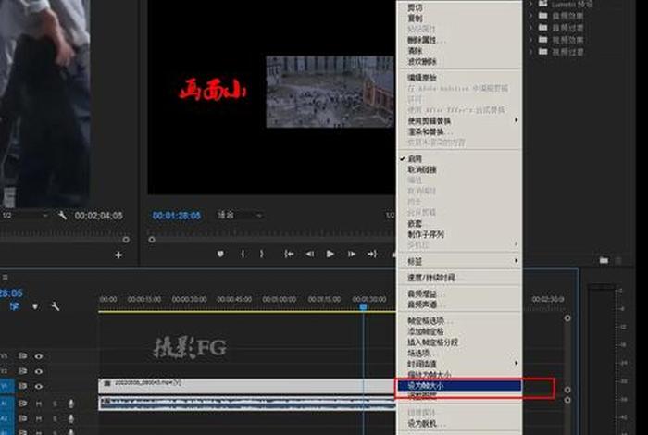The width and height of the screenshot is (648, 435).
Task: Open the timeline panel hamburger menu
Action: (5, 277)
